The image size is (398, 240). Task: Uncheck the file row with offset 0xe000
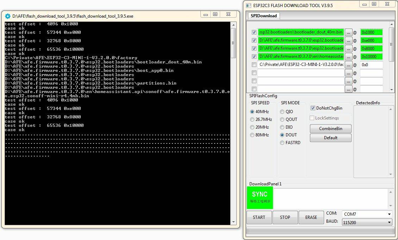pos(254,41)
